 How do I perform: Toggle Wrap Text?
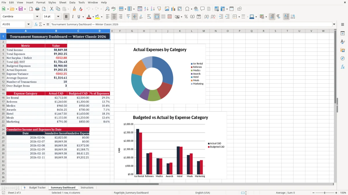pos(149,17)
